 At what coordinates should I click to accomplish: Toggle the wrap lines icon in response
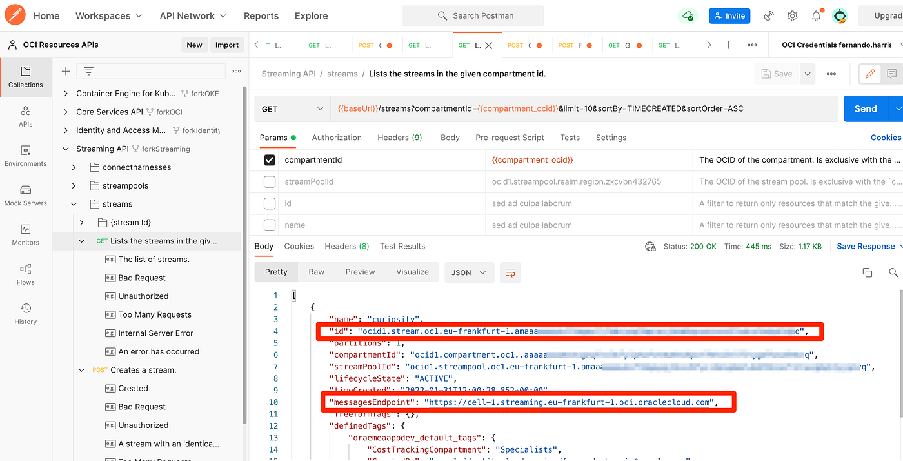510,272
